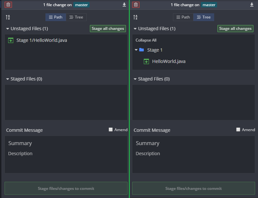Collapse the Stage 1 folder tree node
The height and width of the screenshot is (198, 258).
(x=136, y=50)
